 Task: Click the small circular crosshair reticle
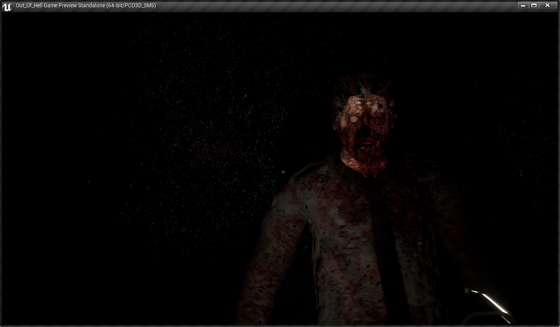click(283, 172)
